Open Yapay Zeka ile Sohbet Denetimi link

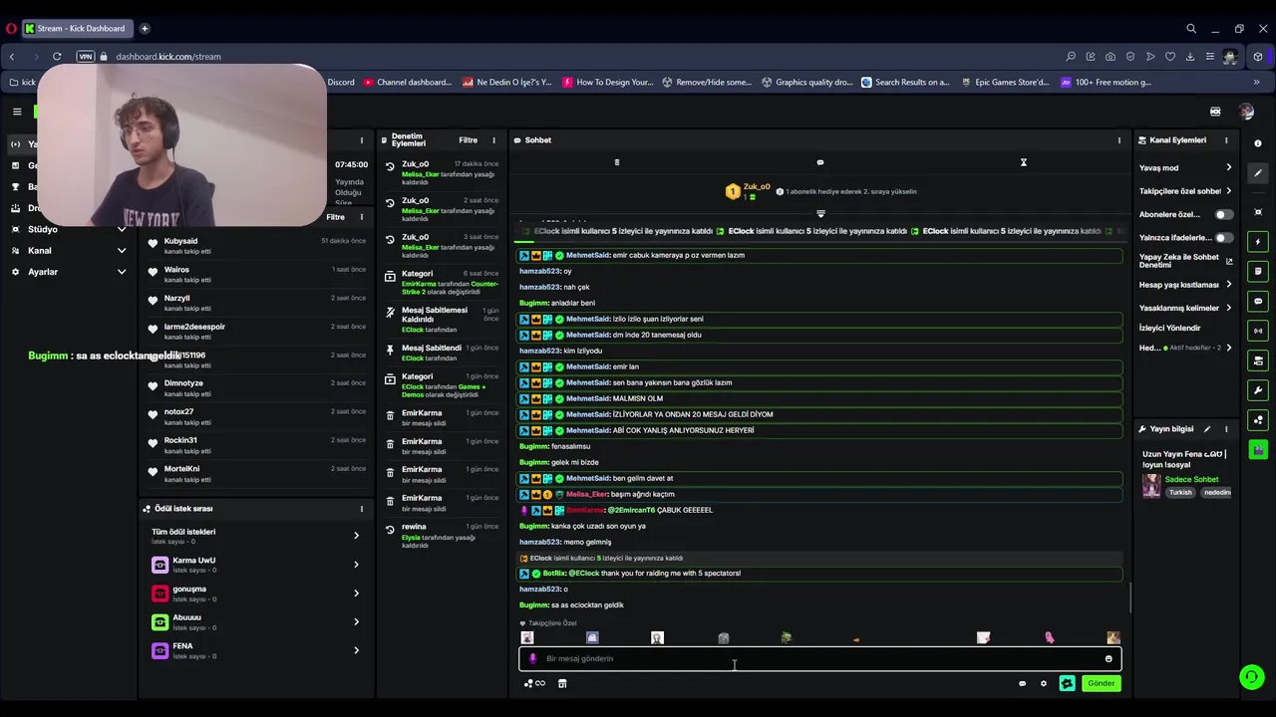1185,261
